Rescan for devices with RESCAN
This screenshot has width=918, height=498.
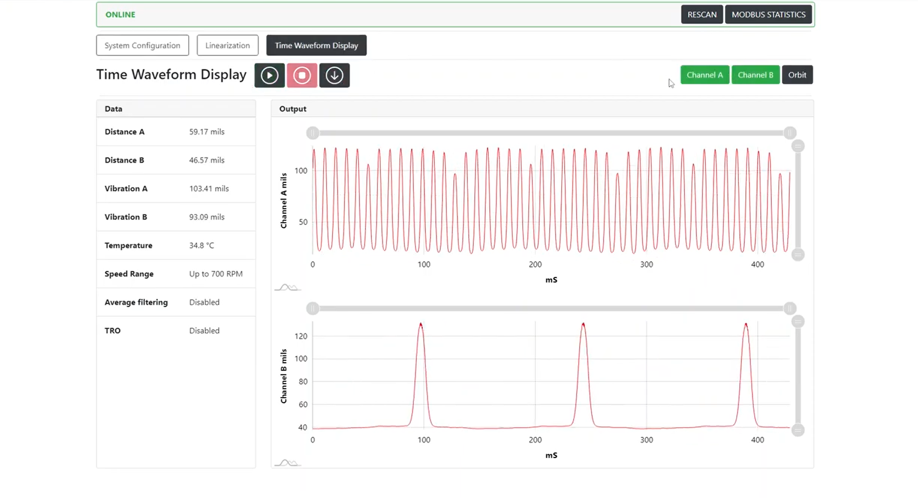click(x=702, y=14)
